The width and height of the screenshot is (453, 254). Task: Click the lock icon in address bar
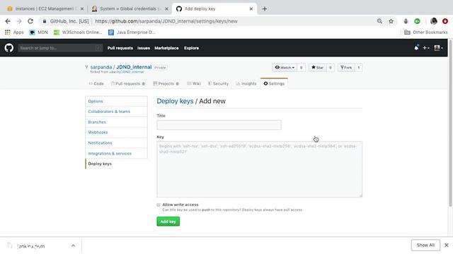point(44,21)
